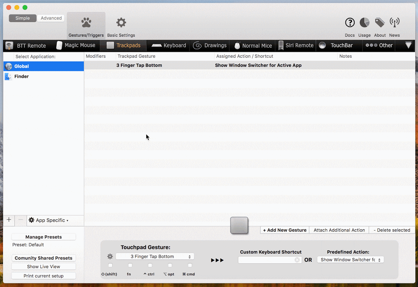
Task: Switch to Advanced mode
Action: (x=51, y=18)
